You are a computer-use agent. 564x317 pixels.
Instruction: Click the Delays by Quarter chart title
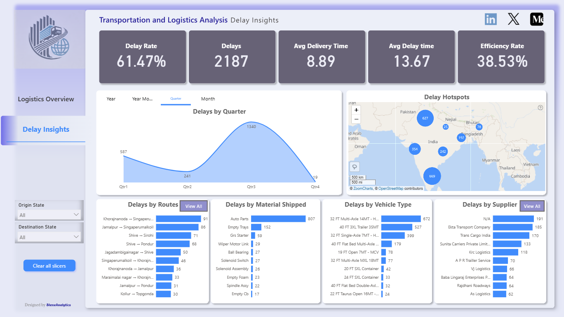pos(219,112)
